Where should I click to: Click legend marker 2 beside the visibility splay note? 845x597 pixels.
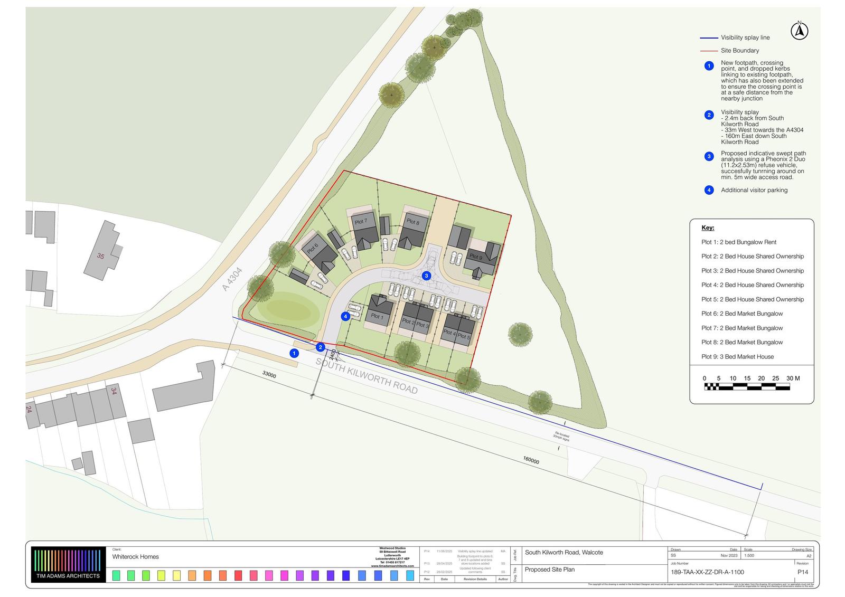pos(709,115)
